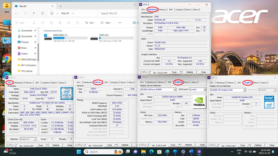Open the WINDOWS (C:) drive

(66, 38)
